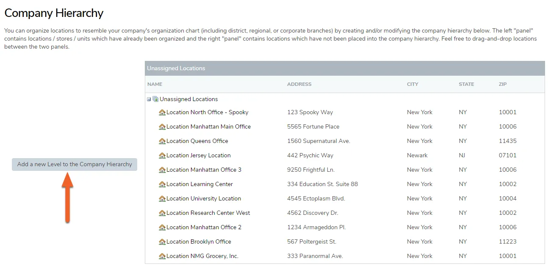The height and width of the screenshot is (266, 548).
Task: Click zip code 11223
Action: click(508, 242)
